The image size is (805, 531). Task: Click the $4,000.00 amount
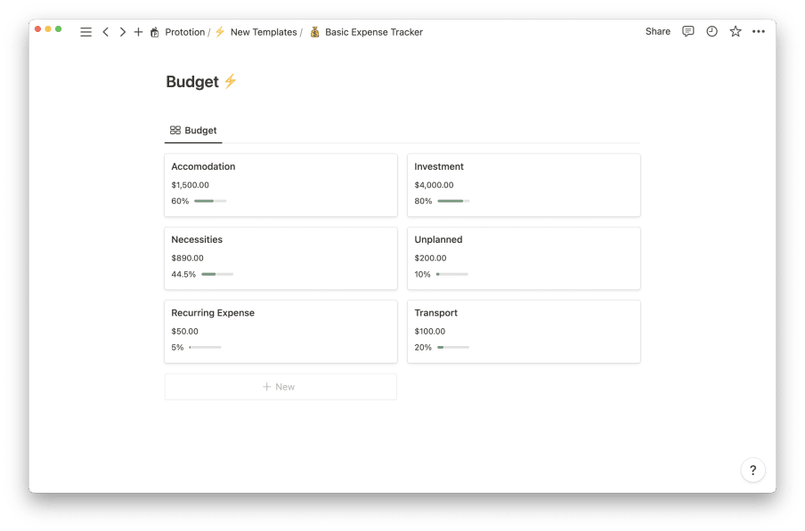coord(434,185)
